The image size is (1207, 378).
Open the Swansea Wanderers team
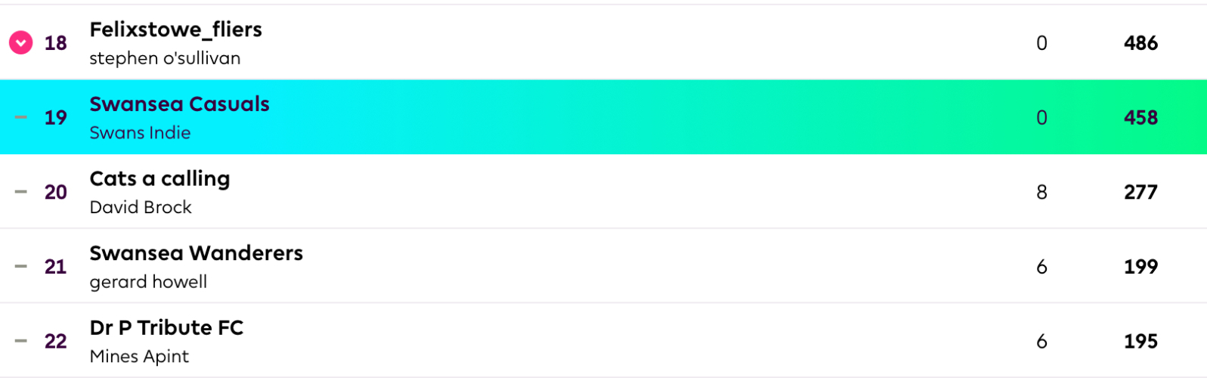pyautogui.click(x=196, y=253)
